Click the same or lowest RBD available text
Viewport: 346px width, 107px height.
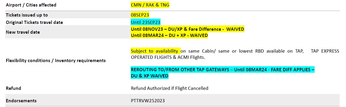246,51
